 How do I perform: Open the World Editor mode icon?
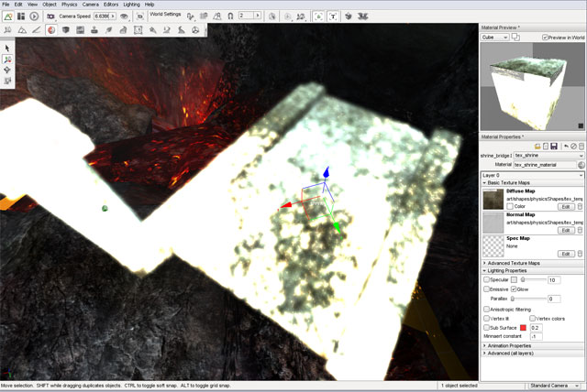[x=8, y=16]
